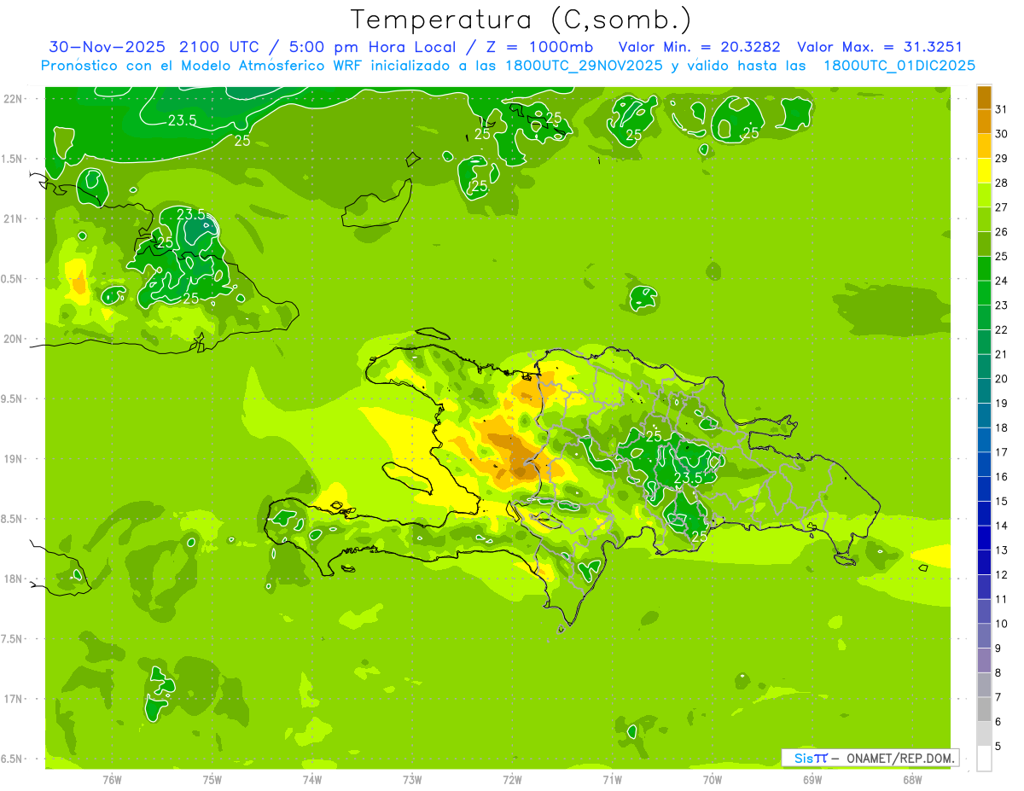
Task: Click green legend band between 23 and 24
Action: point(984,293)
